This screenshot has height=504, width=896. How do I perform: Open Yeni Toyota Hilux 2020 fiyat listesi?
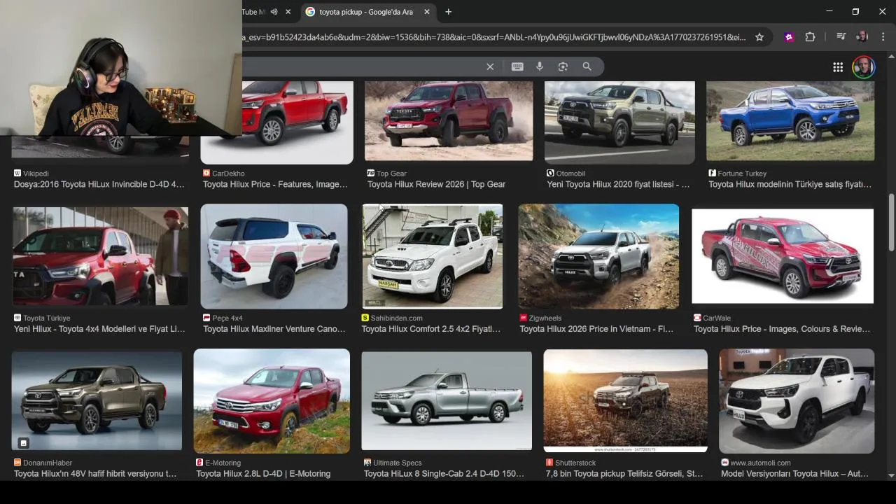[x=618, y=185]
